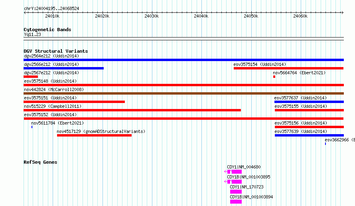Viewport: 355px width, 206px height.
Task: Click the dgv2567e212 (Uddin2014) label
Action: click(51, 73)
